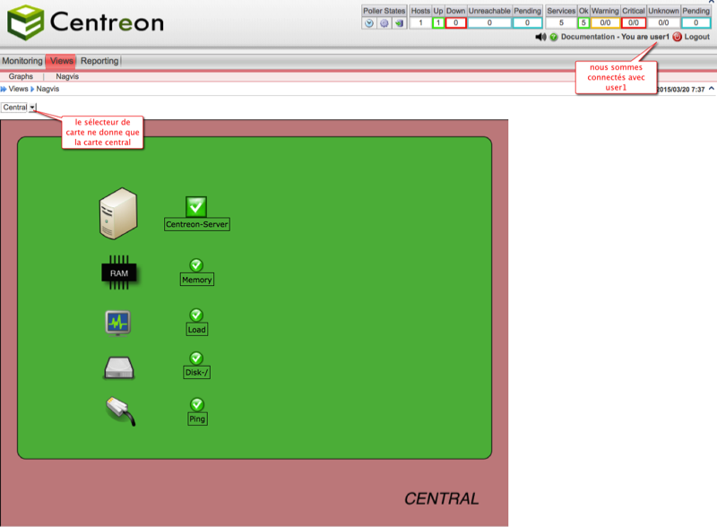Click the Logout link

[x=696, y=37]
